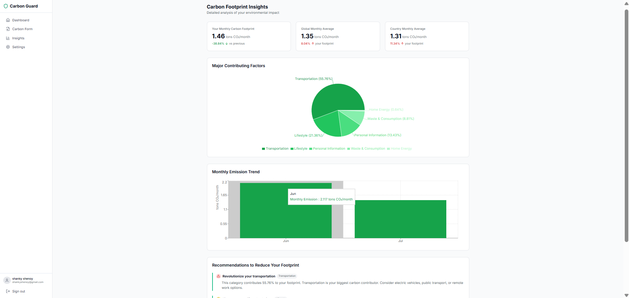The image size is (629, 298).
Task: Click the scrollbar down arrow
Action: click(x=626, y=295)
